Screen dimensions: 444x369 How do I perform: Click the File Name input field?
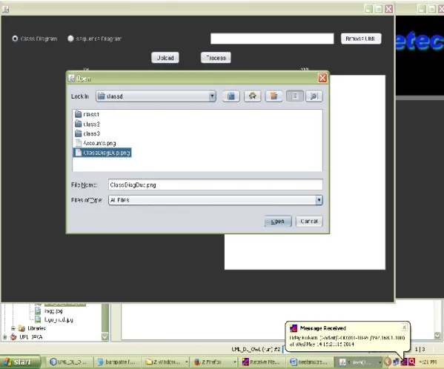[216, 184]
